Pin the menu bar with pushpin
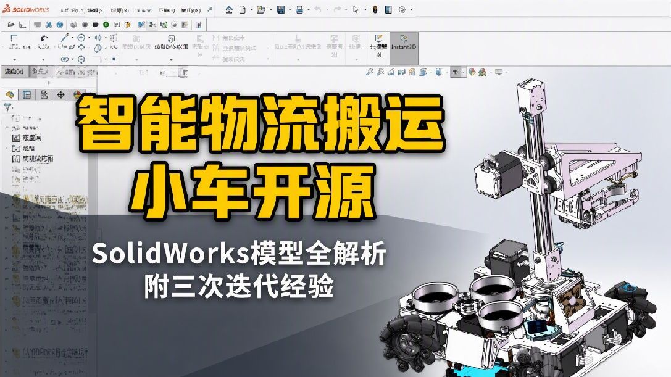This screenshot has height=377, width=671. pos(210,9)
